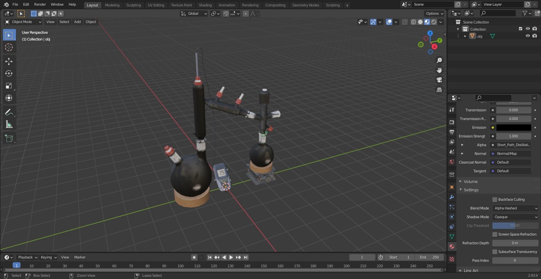Choose the Annotate tool
The width and height of the screenshot is (541, 279).
pos(9,112)
